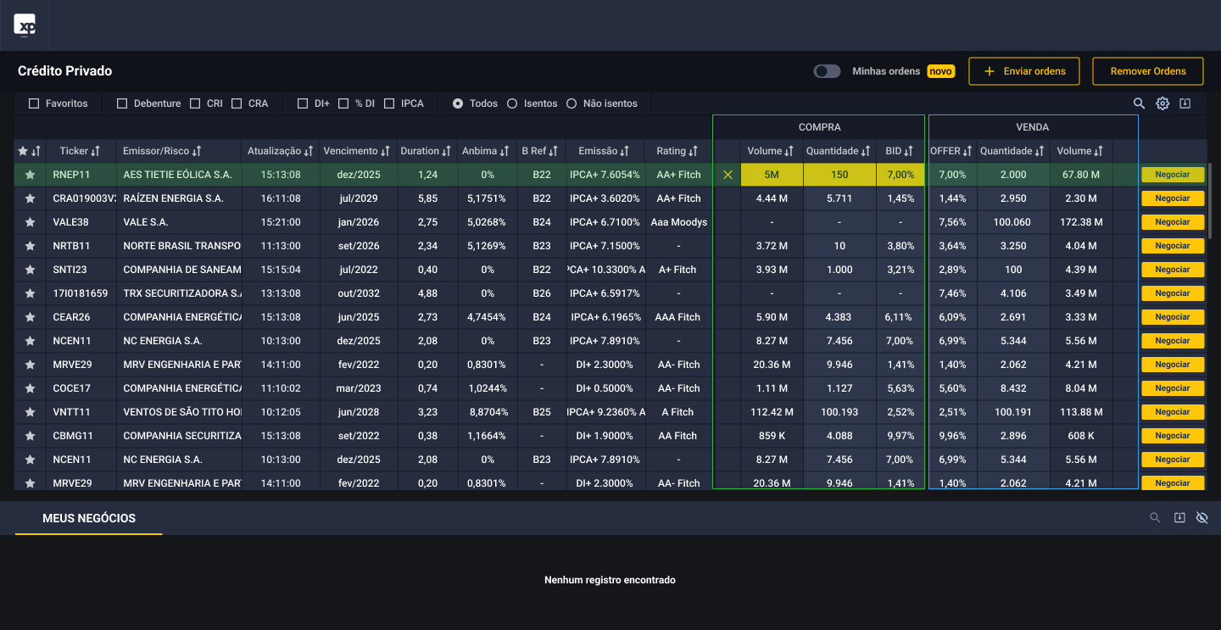Toggle Minhas ordens switch
This screenshot has width=1221, height=630.
tap(827, 71)
